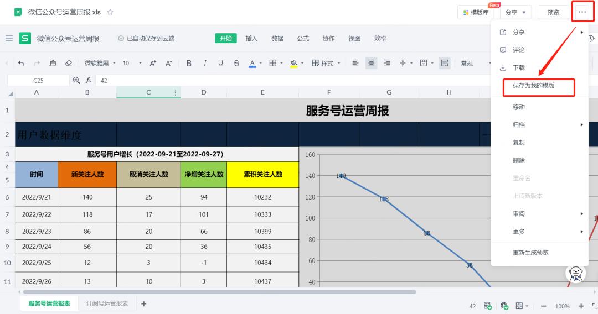Align text right
Image resolution: width=598 pixels, height=314 pixels.
pos(387,63)
